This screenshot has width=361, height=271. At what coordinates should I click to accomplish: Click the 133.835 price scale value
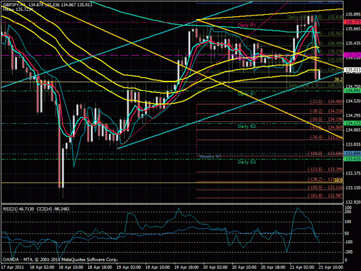(353, 144)
